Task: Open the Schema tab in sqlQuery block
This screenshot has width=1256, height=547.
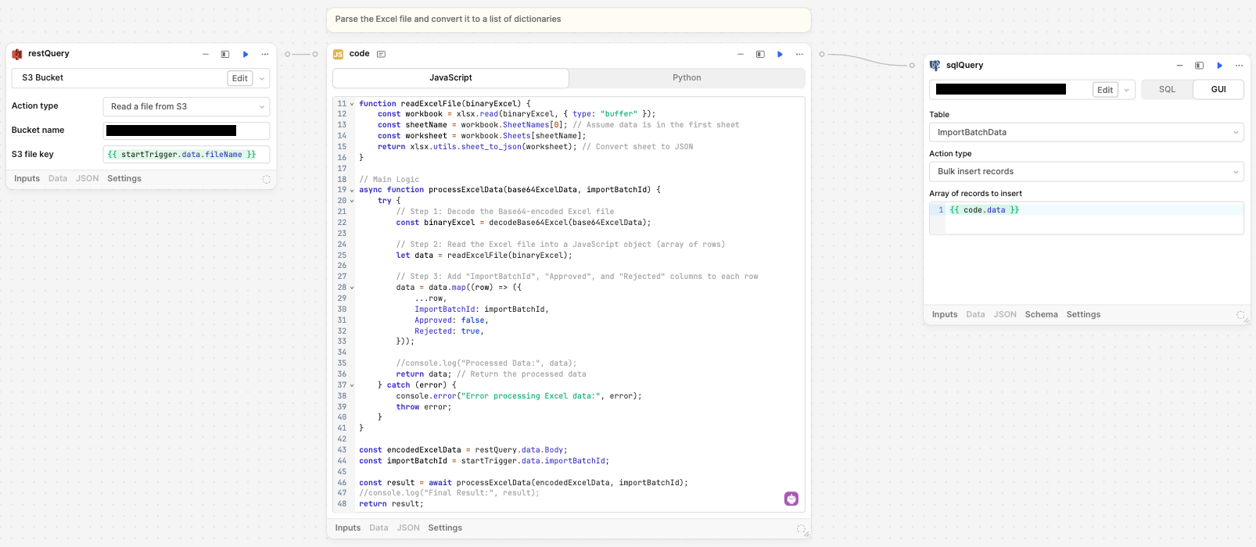Action: pyautogui.click(x=1041, y=315)
